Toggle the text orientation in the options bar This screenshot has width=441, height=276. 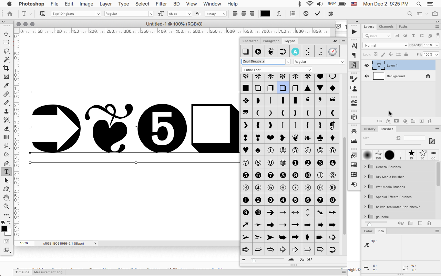42,14
